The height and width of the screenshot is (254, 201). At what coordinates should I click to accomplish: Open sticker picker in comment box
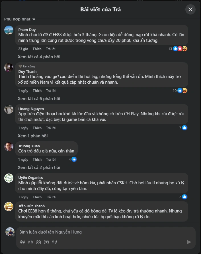click(x=54, y=242)
